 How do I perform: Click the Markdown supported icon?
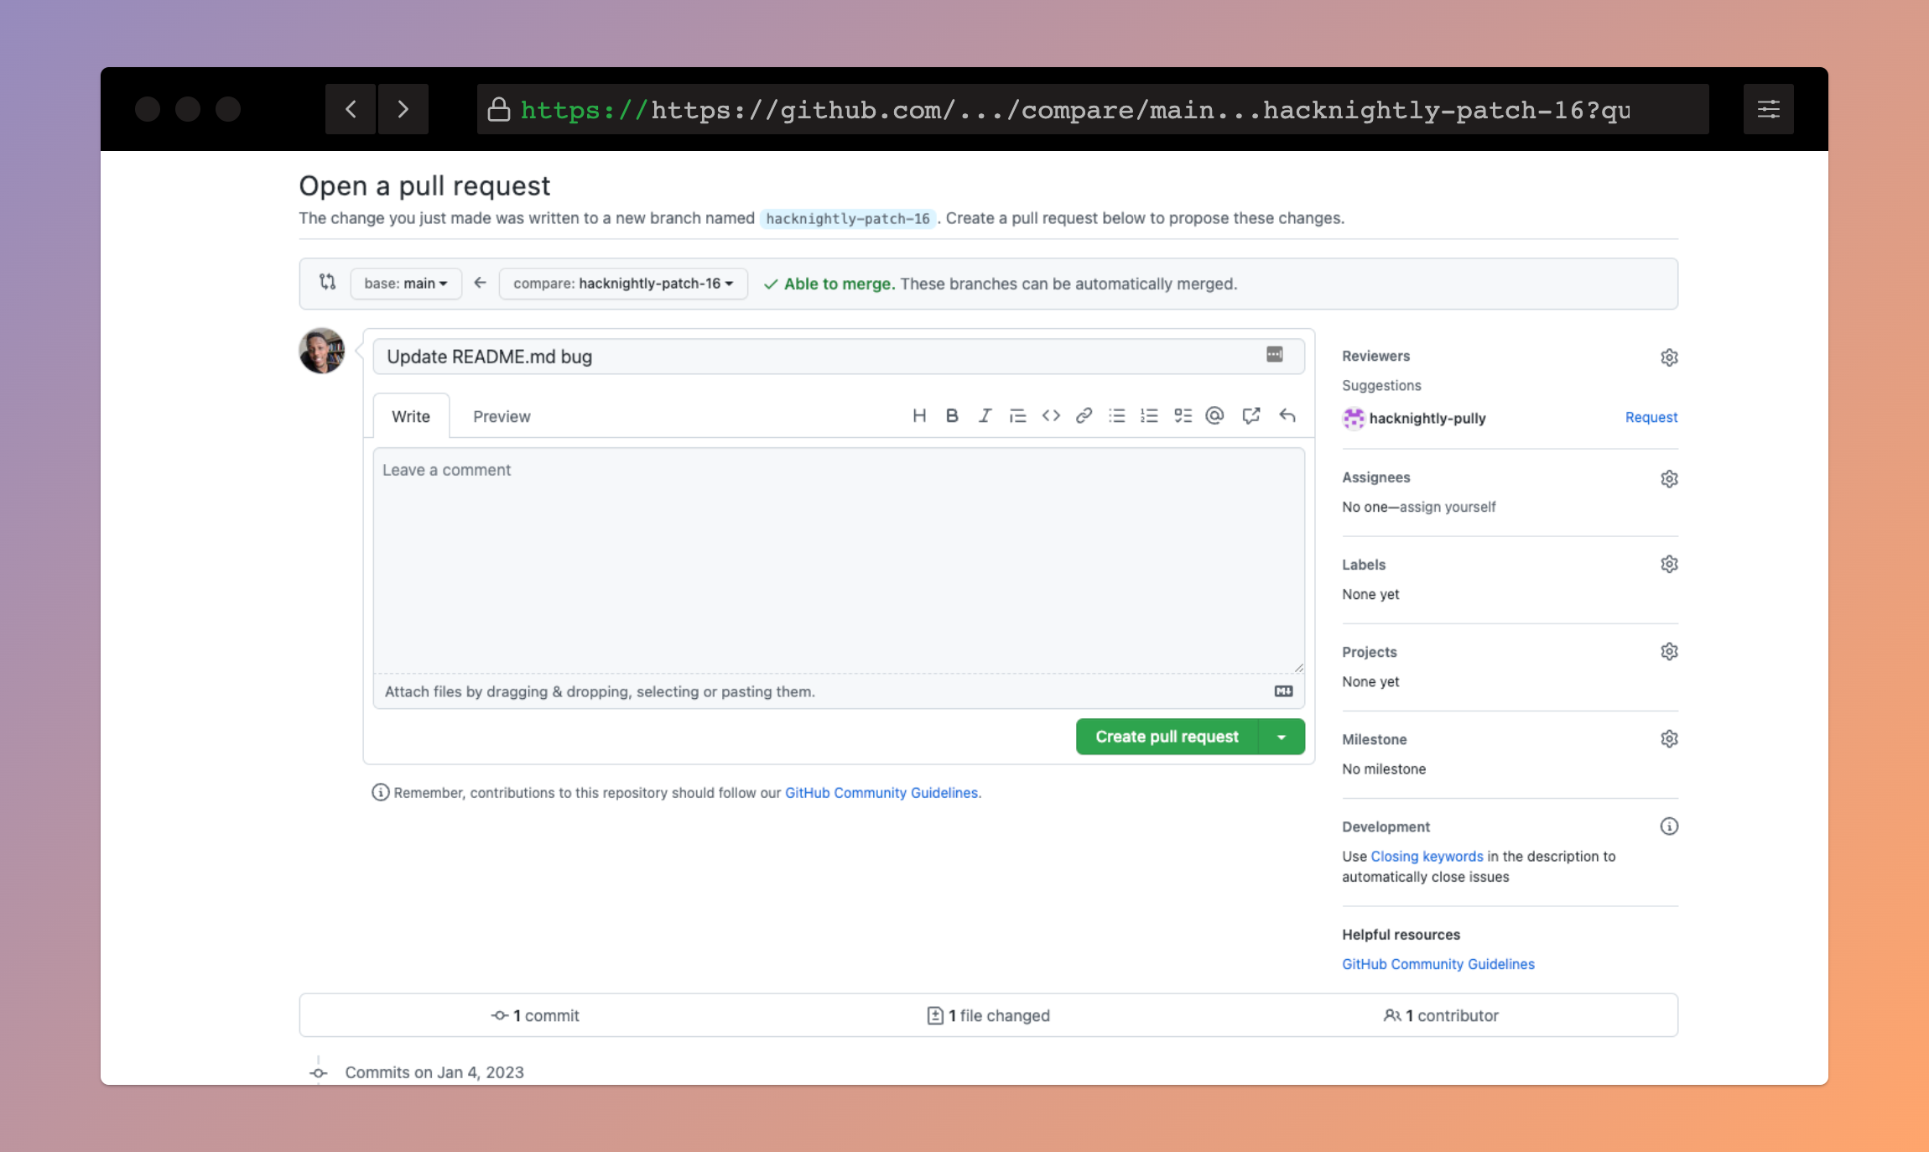1283,691
